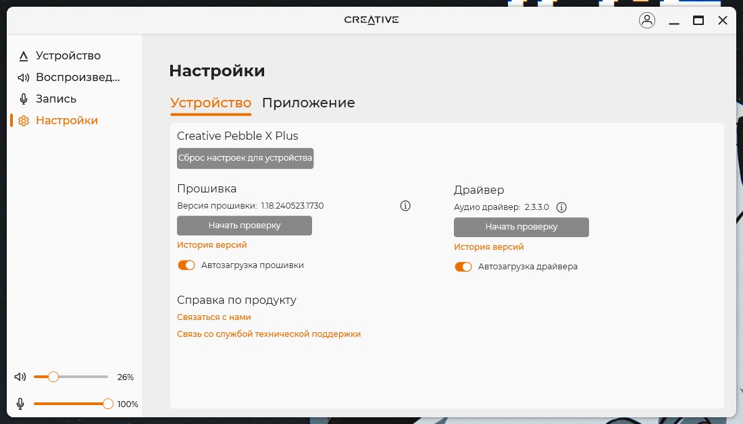Start firmware check with Начать проверку
The width and height of the screenshot is (743, 424).
tap(245, 226)
